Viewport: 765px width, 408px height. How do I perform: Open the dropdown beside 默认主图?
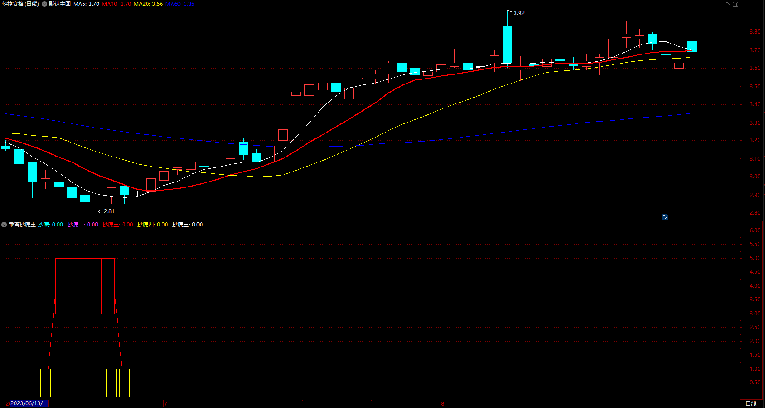coord(44,4)
